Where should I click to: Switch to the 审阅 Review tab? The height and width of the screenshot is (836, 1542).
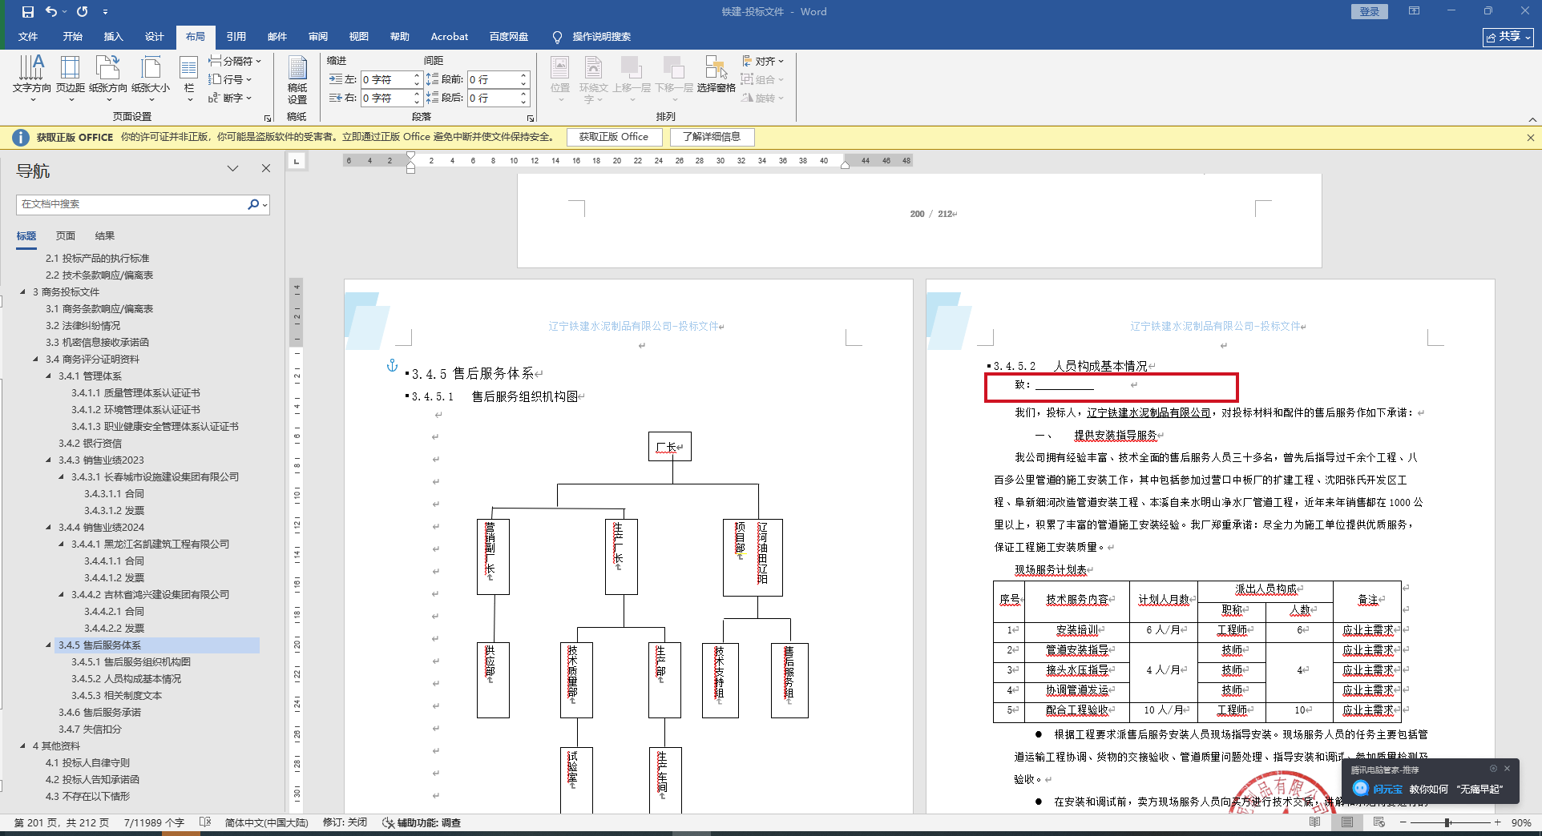(x=318, y=37)
